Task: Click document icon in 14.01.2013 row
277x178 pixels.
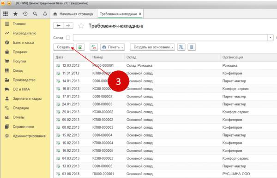Action: (x=58, y=81)
